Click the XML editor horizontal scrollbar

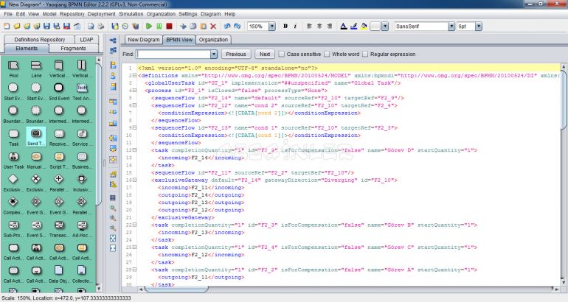177,289
